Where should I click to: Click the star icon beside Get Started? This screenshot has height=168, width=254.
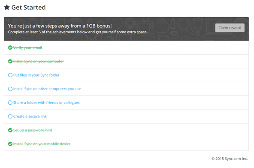point(7,7)
